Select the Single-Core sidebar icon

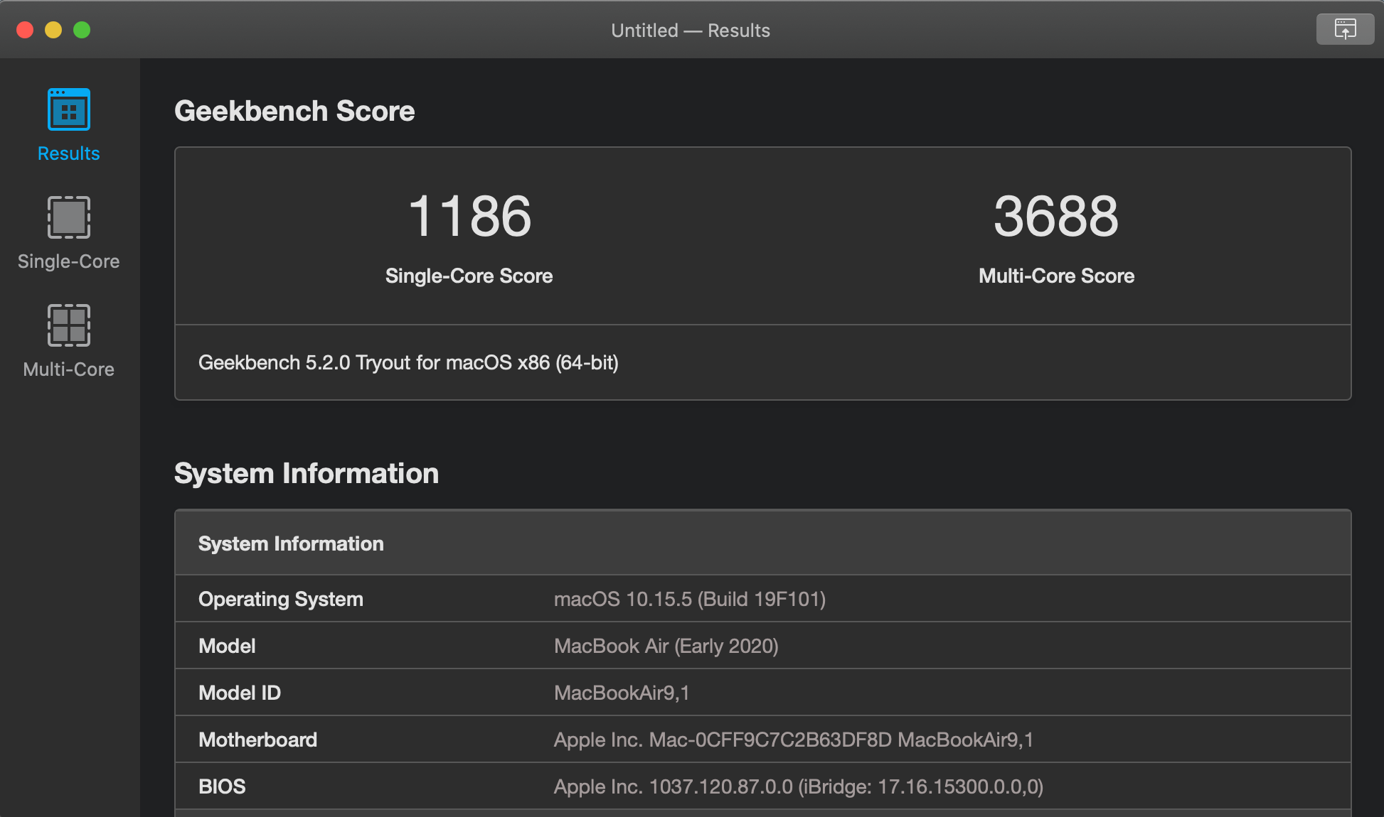[x=69, y=217]
